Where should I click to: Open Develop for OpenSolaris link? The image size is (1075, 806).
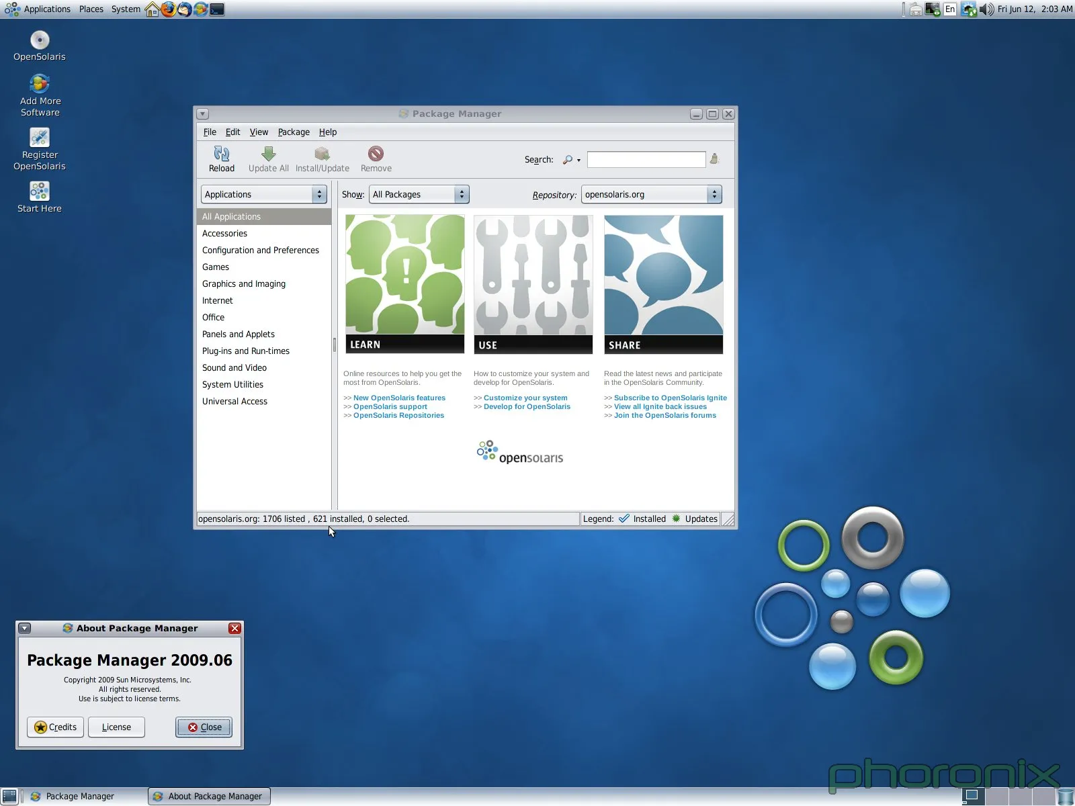point(527,407)
